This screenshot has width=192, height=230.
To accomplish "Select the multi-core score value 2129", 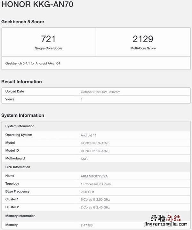I will tap(143, 39).
